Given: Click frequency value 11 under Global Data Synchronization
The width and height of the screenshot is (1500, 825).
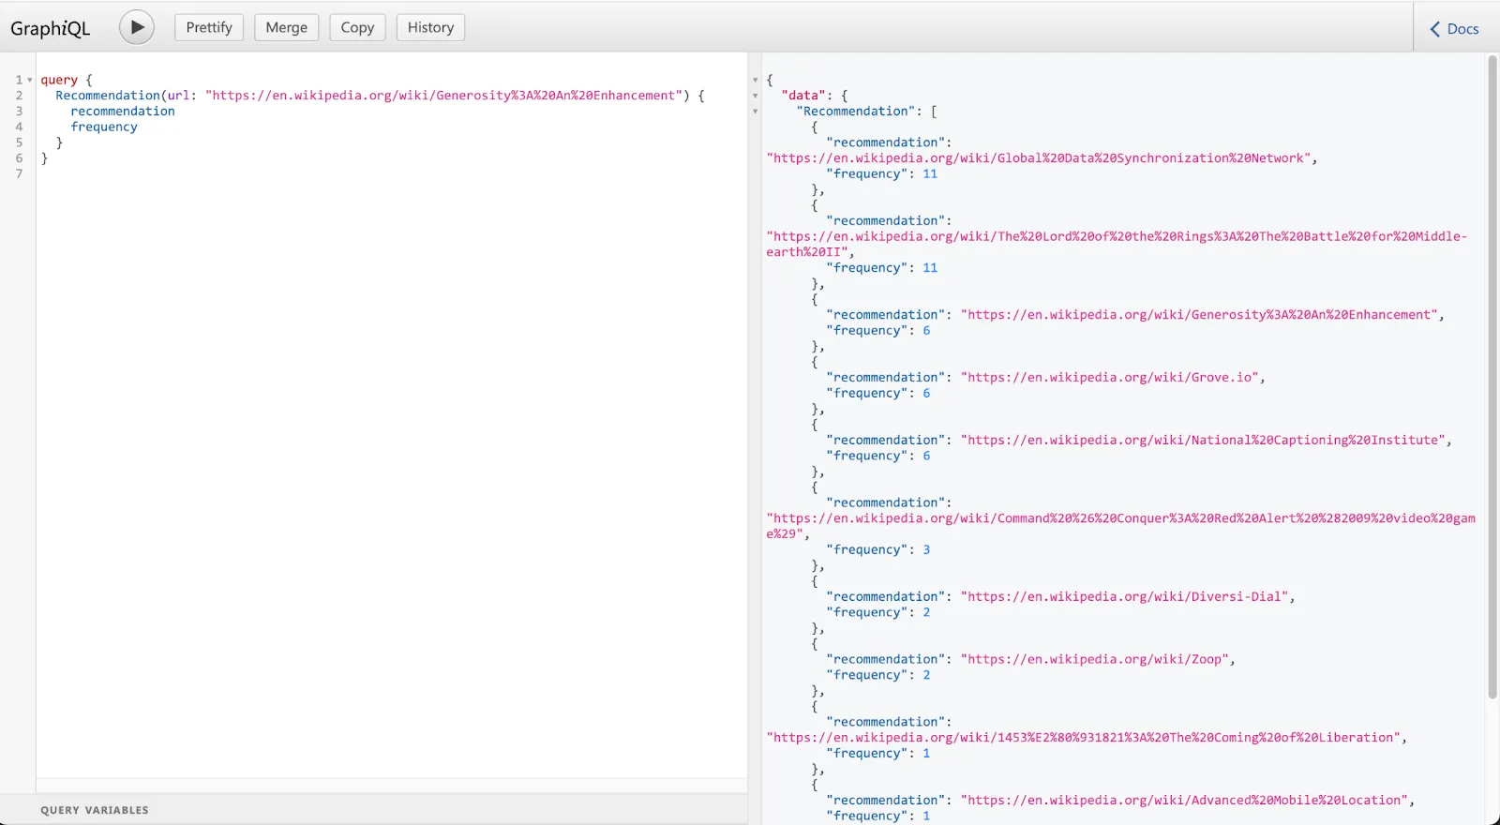Looking at the screenshot, I should click(930, 174).
